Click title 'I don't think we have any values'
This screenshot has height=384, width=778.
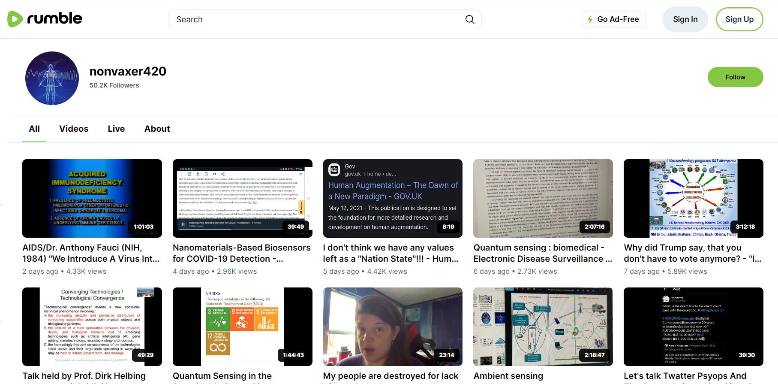click(391, 253)
